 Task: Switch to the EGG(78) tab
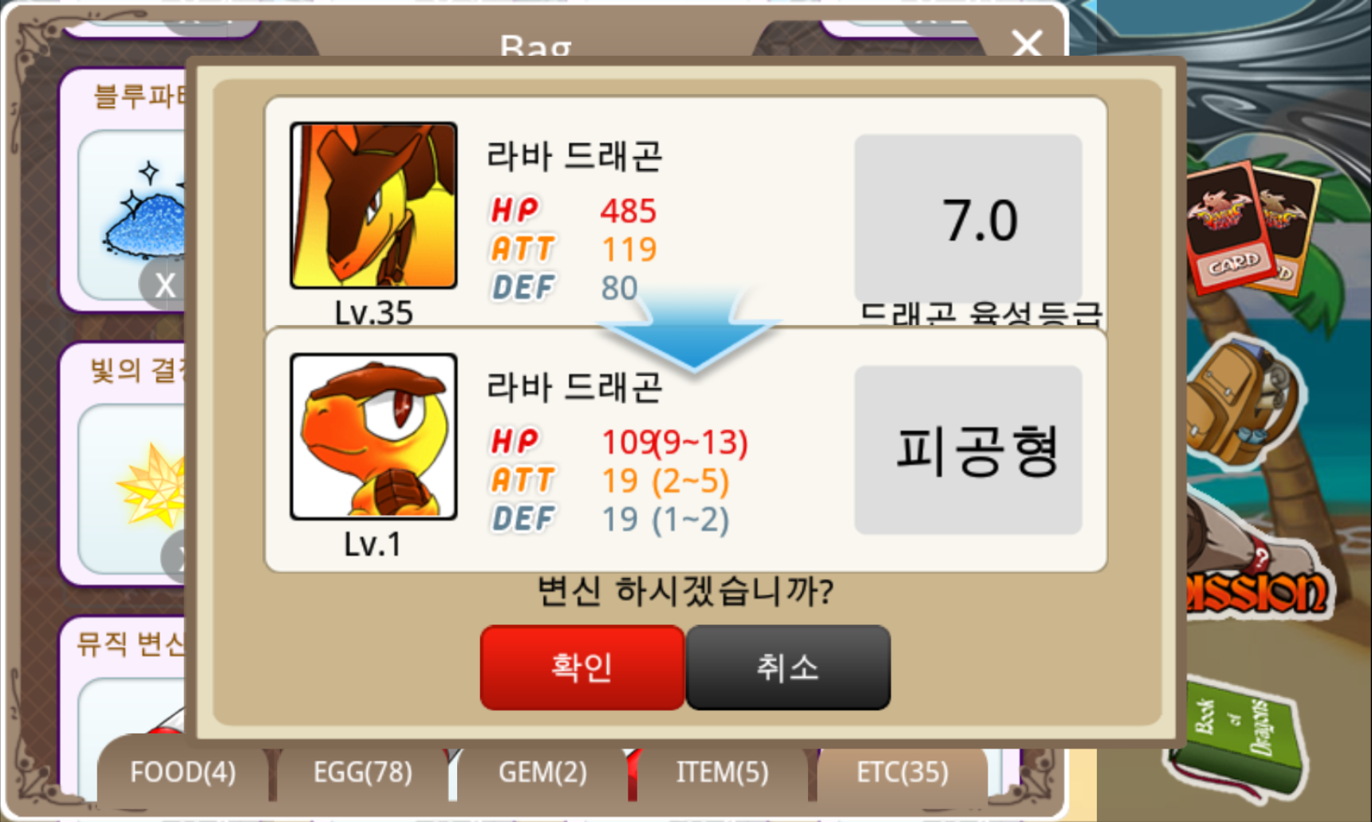[x=363, y=772]
